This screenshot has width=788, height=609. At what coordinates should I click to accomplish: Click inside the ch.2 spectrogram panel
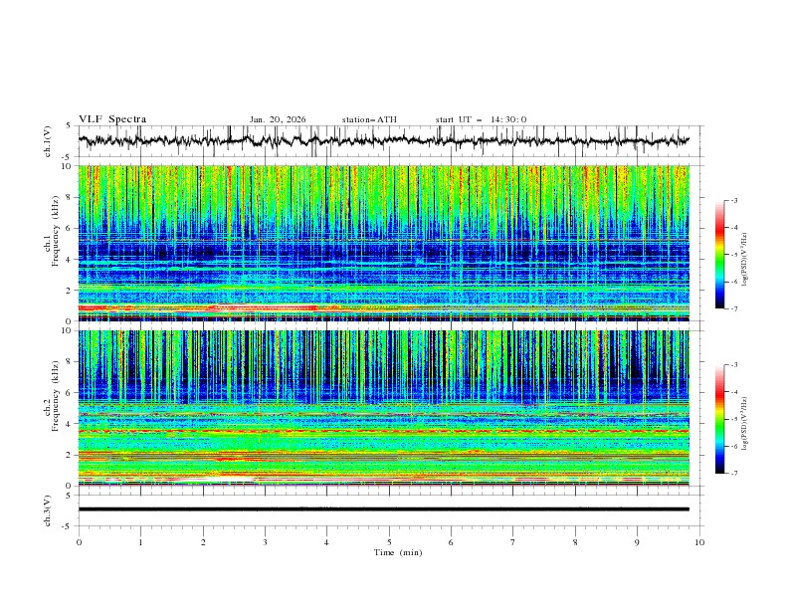pos(383,408)
